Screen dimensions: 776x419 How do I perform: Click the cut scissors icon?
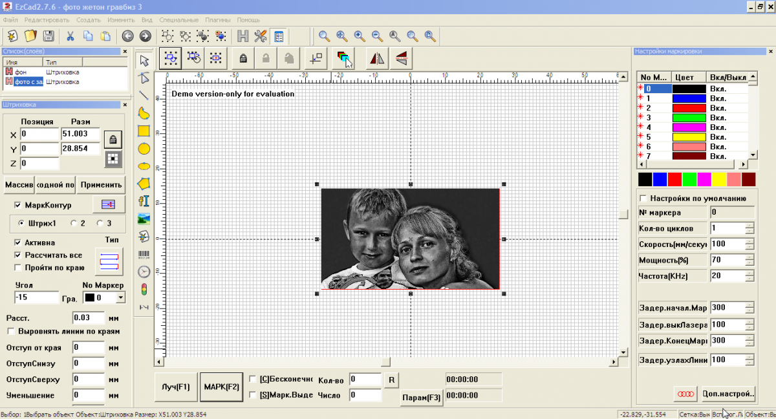point(70,36)
